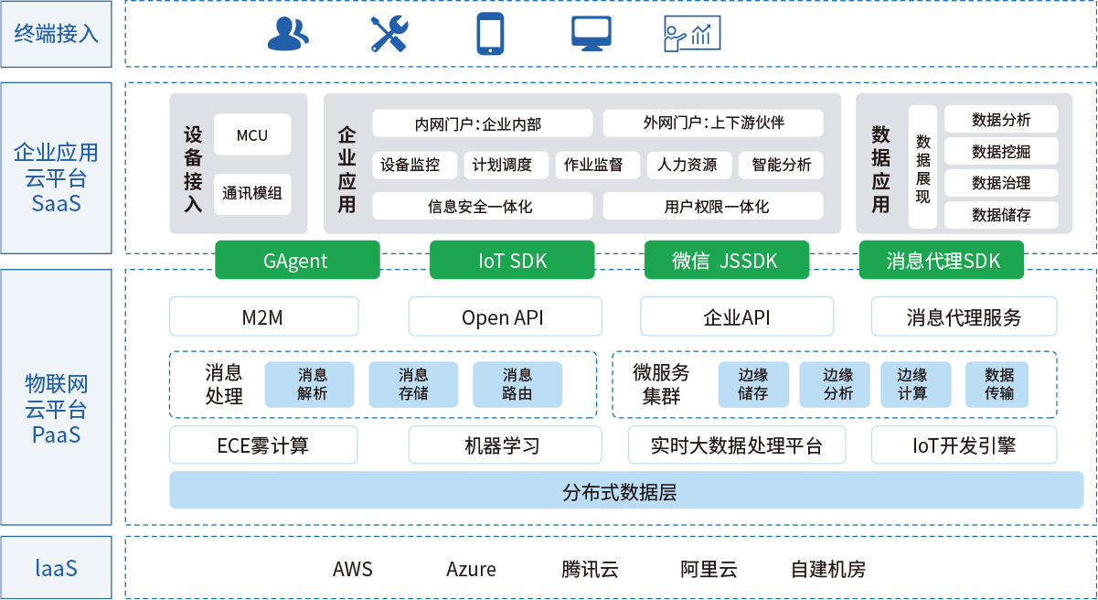Click the 设备监控 item

click(410, 166)
